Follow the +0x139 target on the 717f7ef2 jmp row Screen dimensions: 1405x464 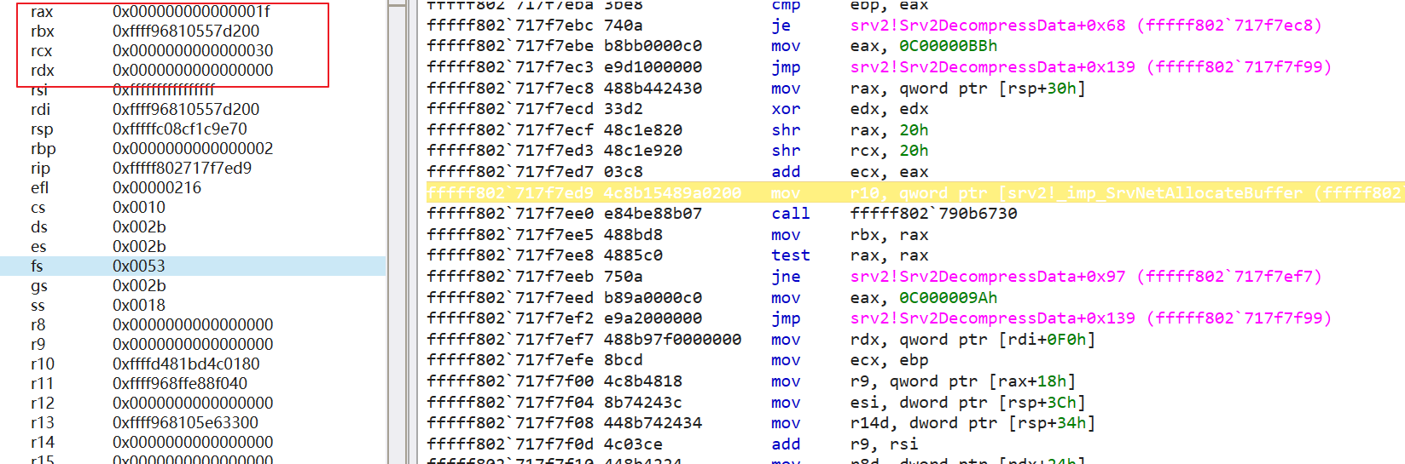(1091, 318)
